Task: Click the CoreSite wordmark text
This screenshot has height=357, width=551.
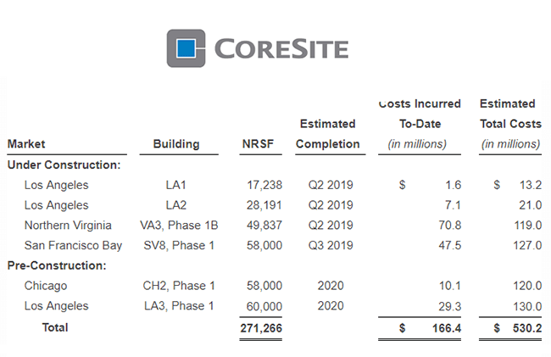Action: (x=281, y=48)
